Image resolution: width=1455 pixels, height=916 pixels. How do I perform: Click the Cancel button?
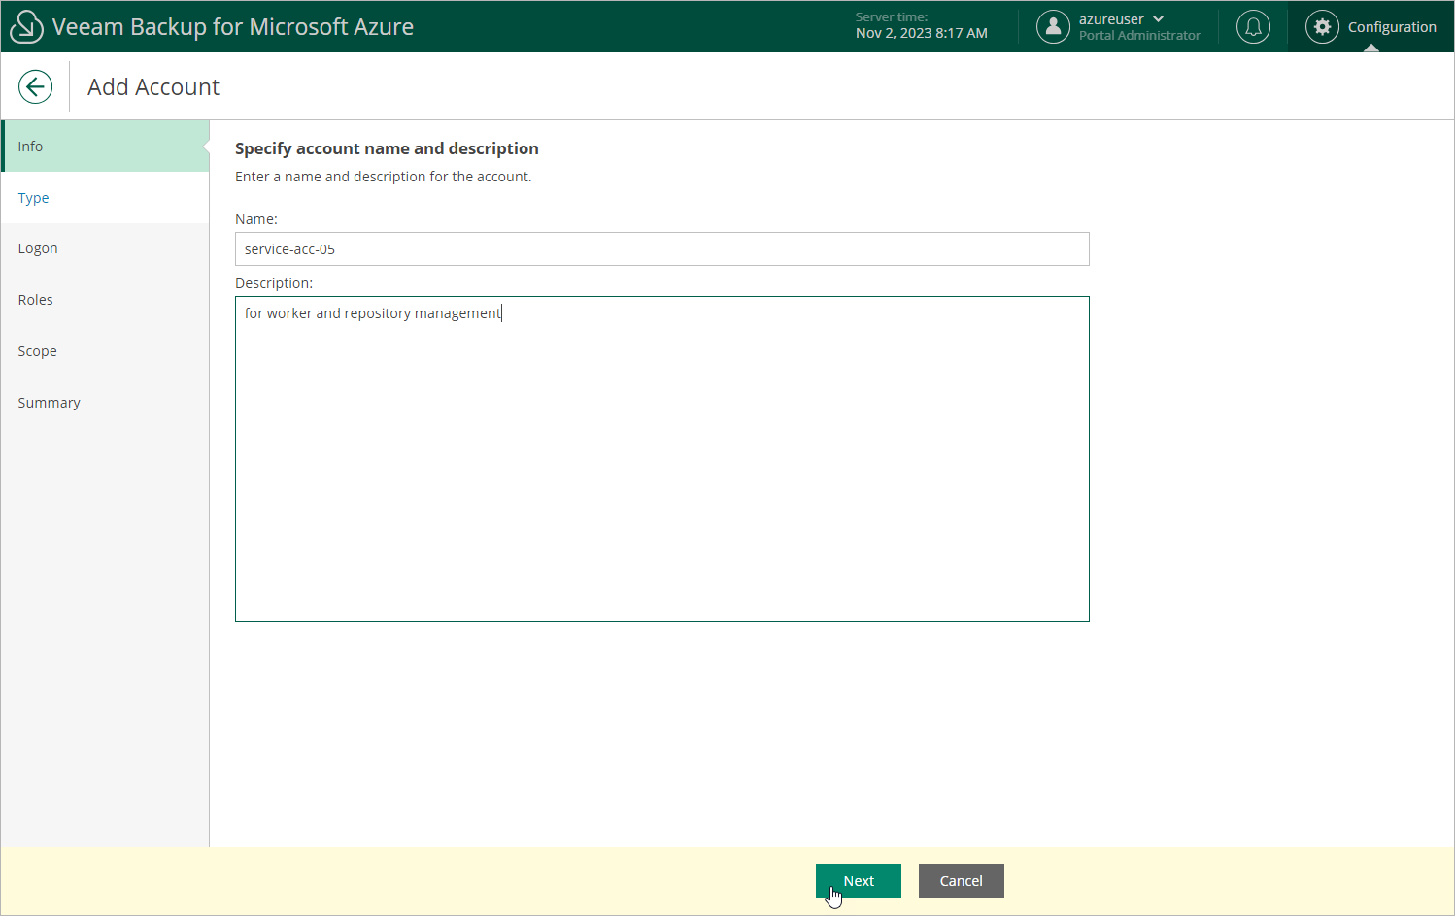962,880
